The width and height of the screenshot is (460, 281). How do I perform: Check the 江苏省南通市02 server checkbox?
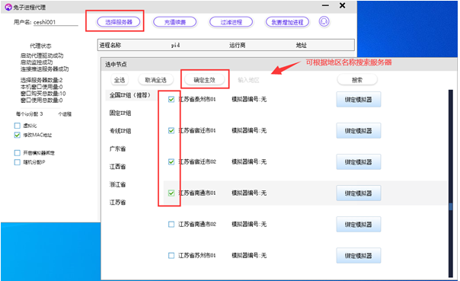click(x=171, y=225)
